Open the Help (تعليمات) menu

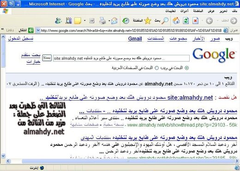[170, 11]
